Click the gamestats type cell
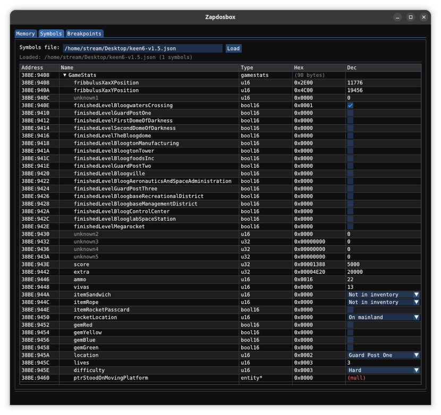441x415 pixels. click(x=255, y=75)
